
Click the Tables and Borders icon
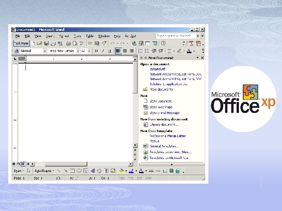click(x=141, y=43)
